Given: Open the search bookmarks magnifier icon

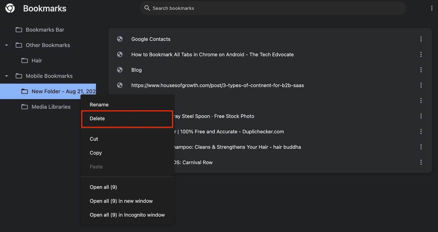Looking at the screenshot, I should (147, 8).
